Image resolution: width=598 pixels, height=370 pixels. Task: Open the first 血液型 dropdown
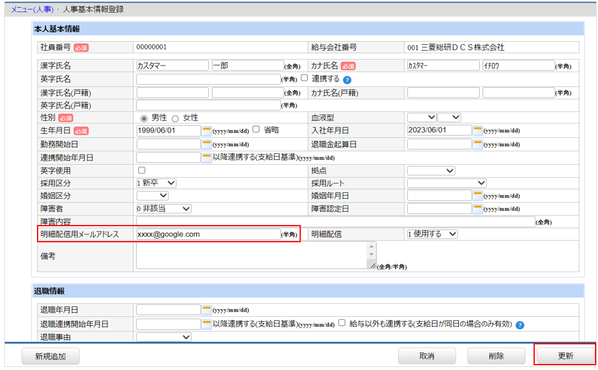[421, 117]
